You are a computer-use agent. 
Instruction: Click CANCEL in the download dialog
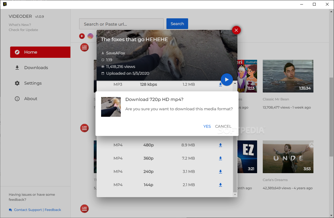[223, 126]
